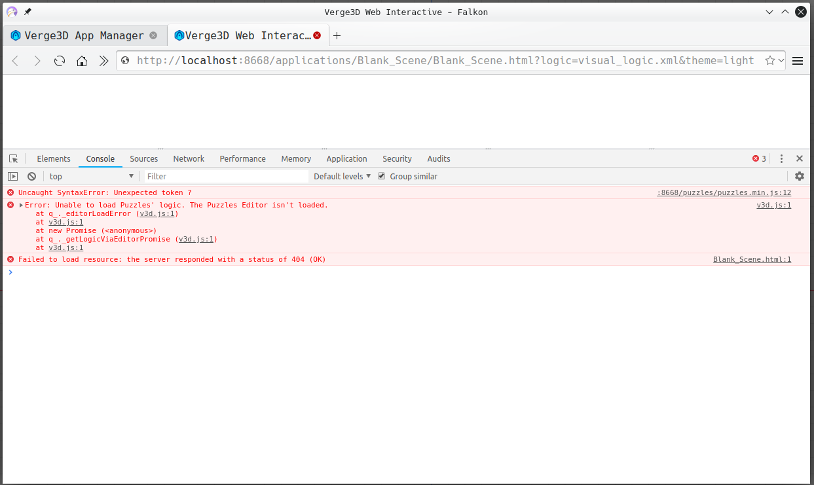Toggle the Group similar checkbox
Screen dimensions: 814x485
pos(382,176)
